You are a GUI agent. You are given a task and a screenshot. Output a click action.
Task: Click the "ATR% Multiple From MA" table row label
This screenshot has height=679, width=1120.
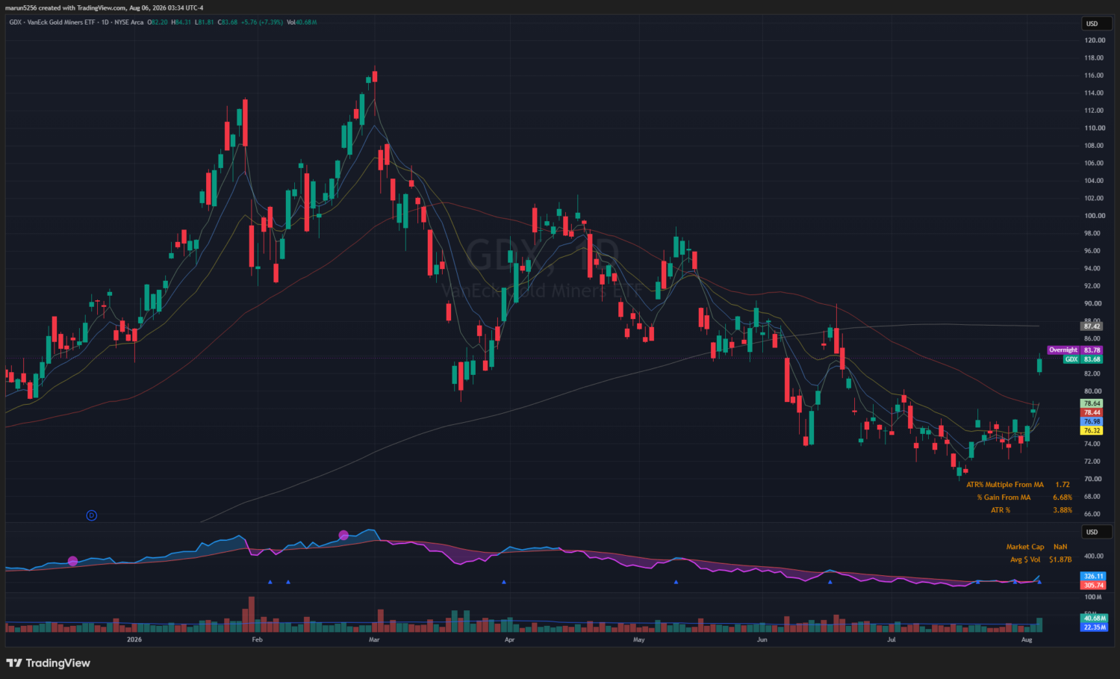(1005, 485)
